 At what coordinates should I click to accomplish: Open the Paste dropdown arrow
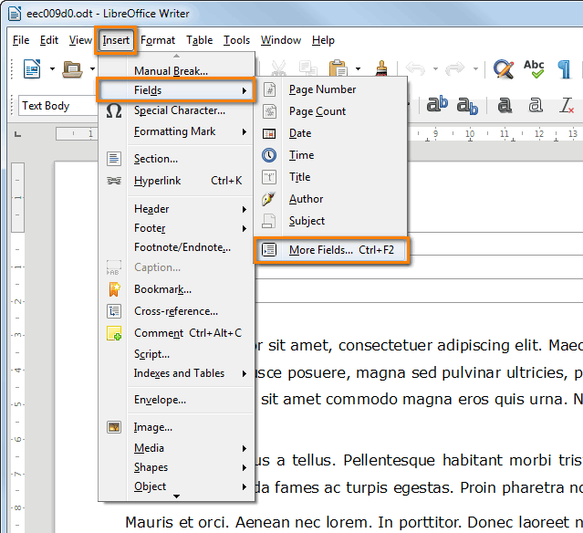358,68
